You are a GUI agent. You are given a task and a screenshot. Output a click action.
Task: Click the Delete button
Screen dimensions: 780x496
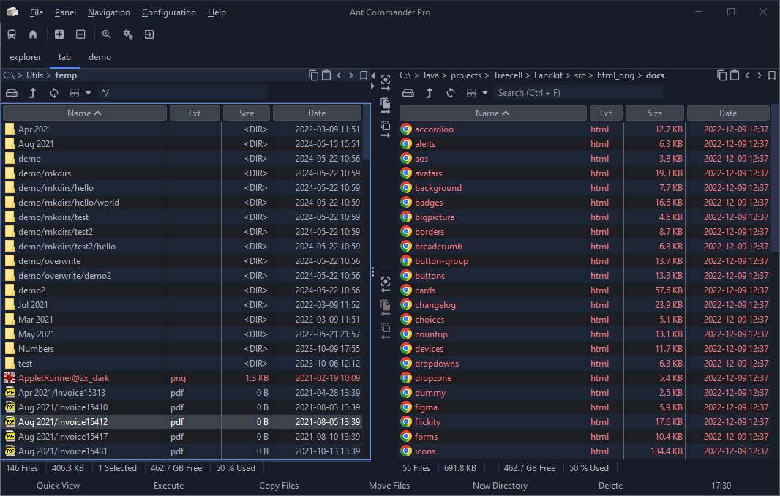[x=610, y=486]
